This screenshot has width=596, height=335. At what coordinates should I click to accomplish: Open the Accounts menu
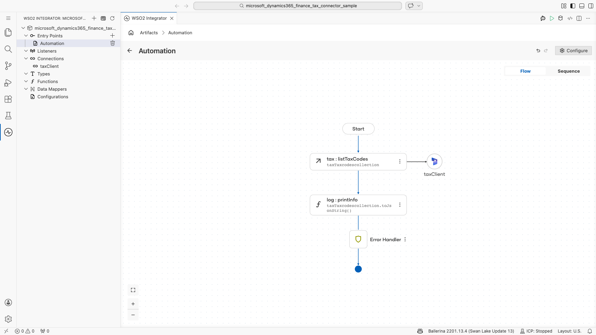pyautogui.click(x=8, y=302)
